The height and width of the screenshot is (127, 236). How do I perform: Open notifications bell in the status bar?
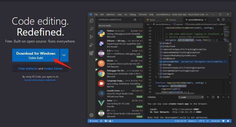pos(228,121)
